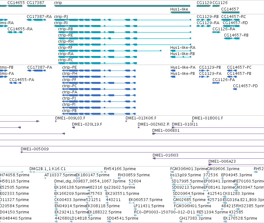Click transcript ctrip-RF label

tap(65, 48)
